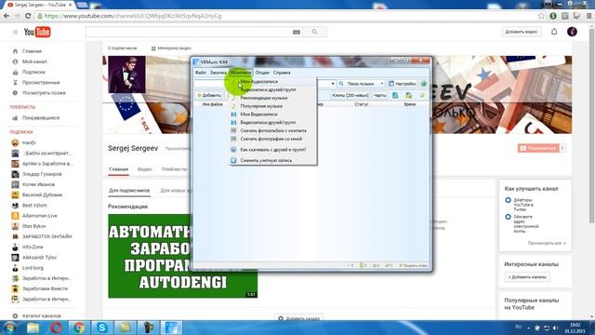Select Скачать фотоальбом с контакта
The height and width of the screenshot is (335, 595).
[273, 130]
